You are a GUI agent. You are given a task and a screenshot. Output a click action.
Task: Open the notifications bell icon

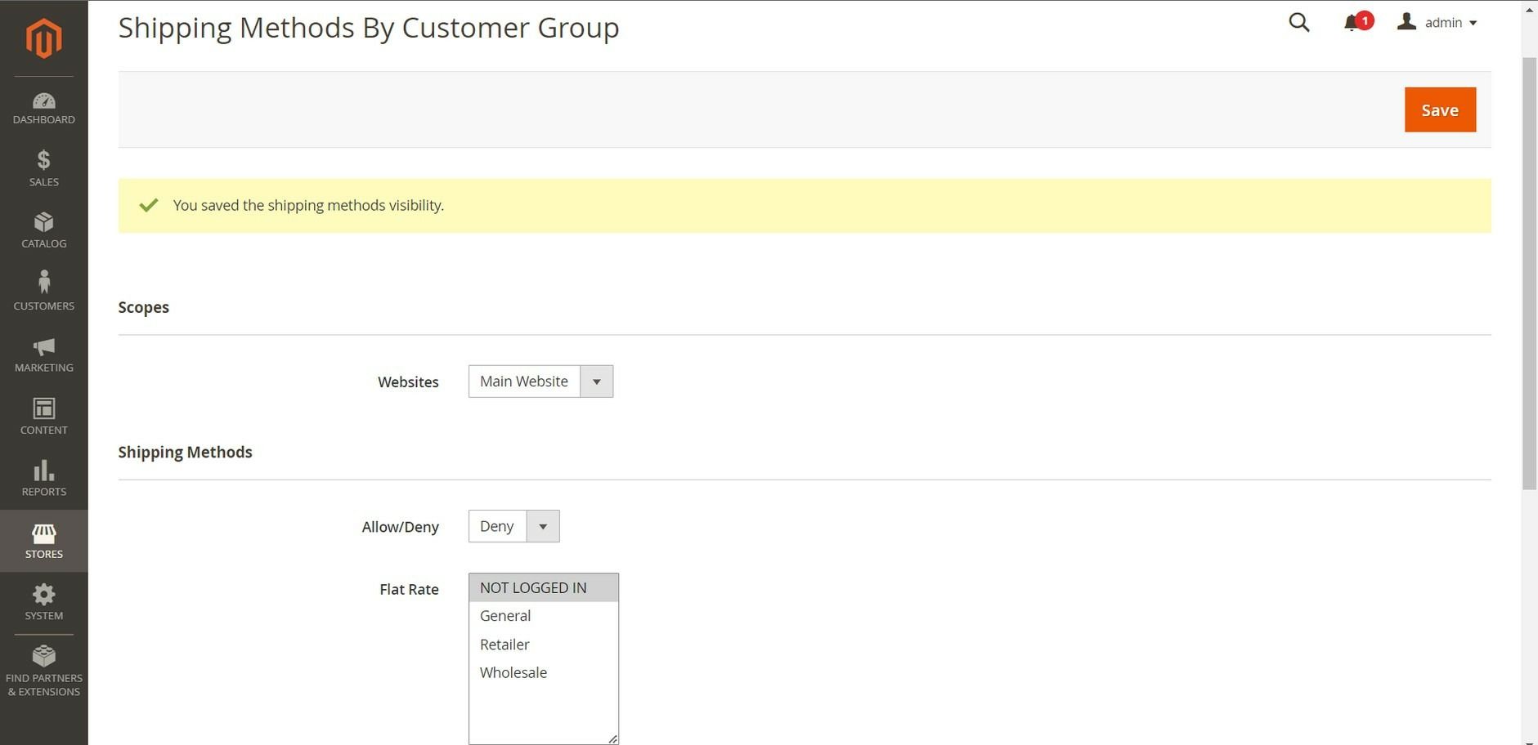click(1352, 23)
